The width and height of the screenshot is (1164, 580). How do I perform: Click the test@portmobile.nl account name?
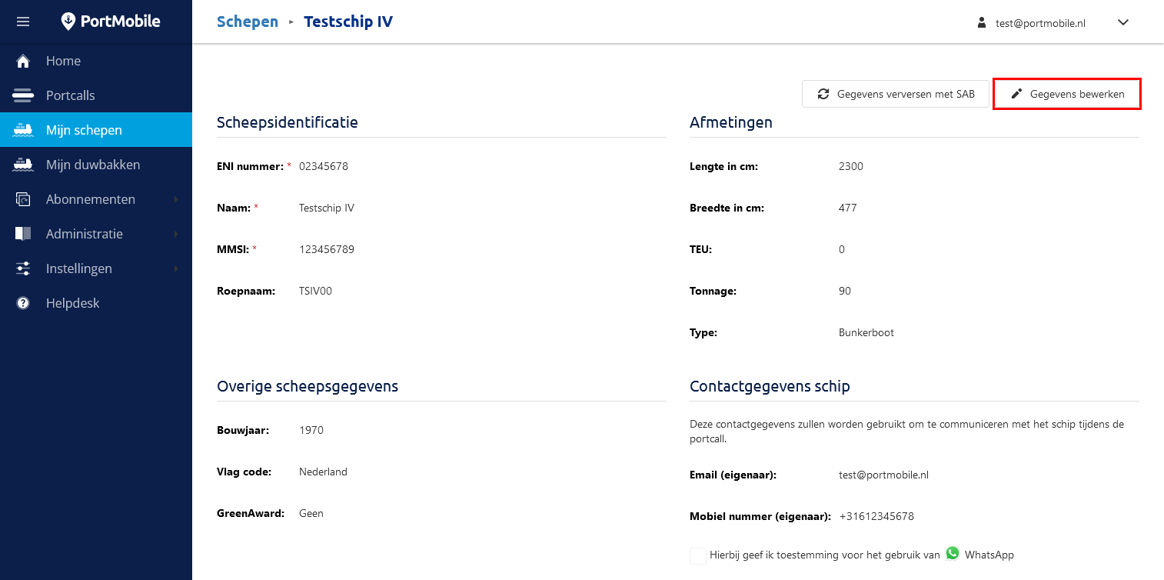1040,23
